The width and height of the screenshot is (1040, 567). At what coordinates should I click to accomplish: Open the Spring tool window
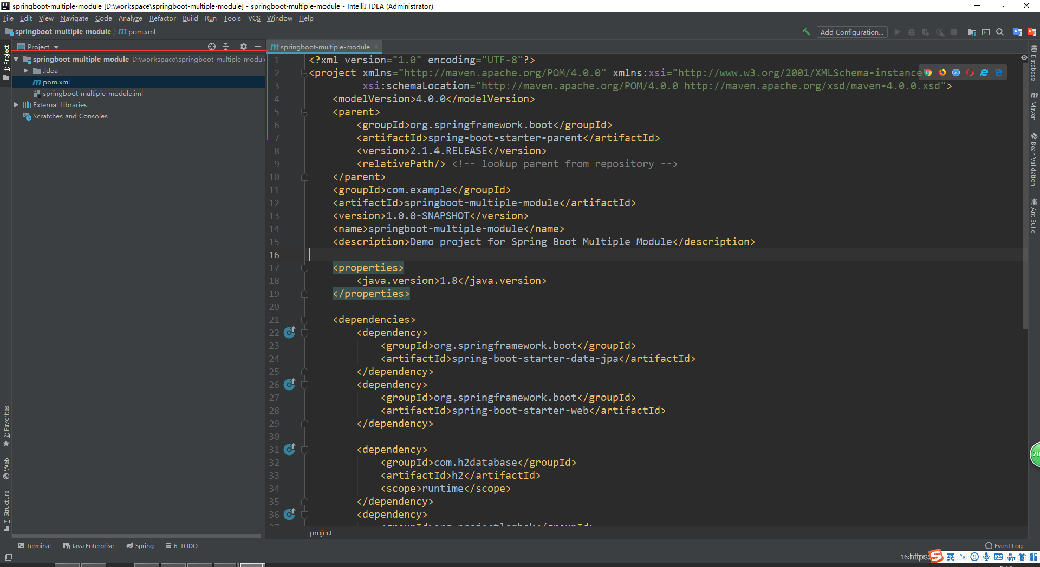tap(140, 545)
